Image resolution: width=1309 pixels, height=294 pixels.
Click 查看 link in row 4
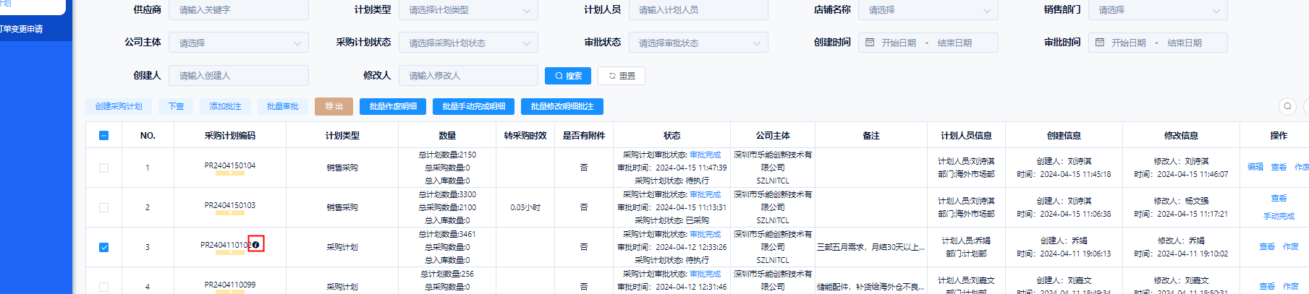1267,287
